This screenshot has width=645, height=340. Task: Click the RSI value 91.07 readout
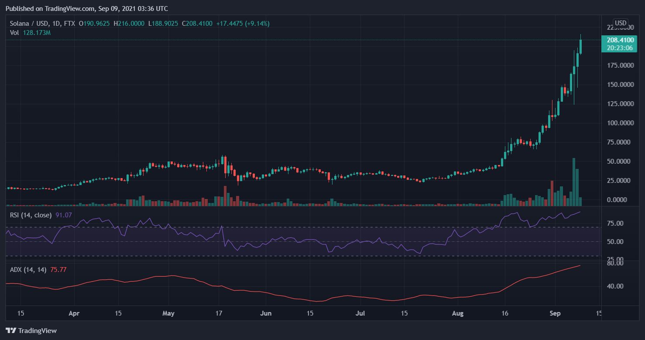64,215
